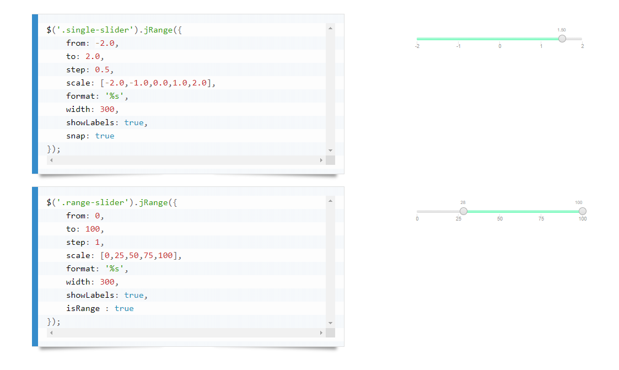Click the scroll-down arrow of the single-slider code block
Screen dimensions: 619x370
[x=330, y=151]
